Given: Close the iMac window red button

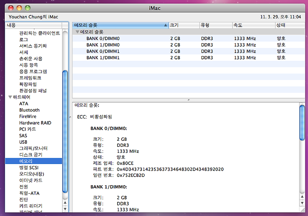Looking at the screenshot, I should (x=11, y=8).
